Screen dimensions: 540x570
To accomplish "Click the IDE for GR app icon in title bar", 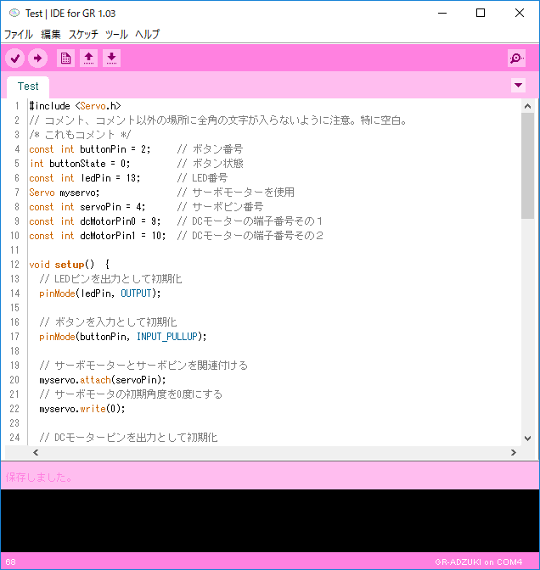I will click(x=14, y=13).
